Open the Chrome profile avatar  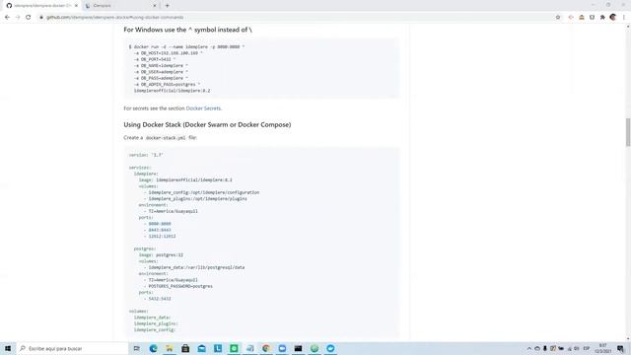tap(613, 18)
